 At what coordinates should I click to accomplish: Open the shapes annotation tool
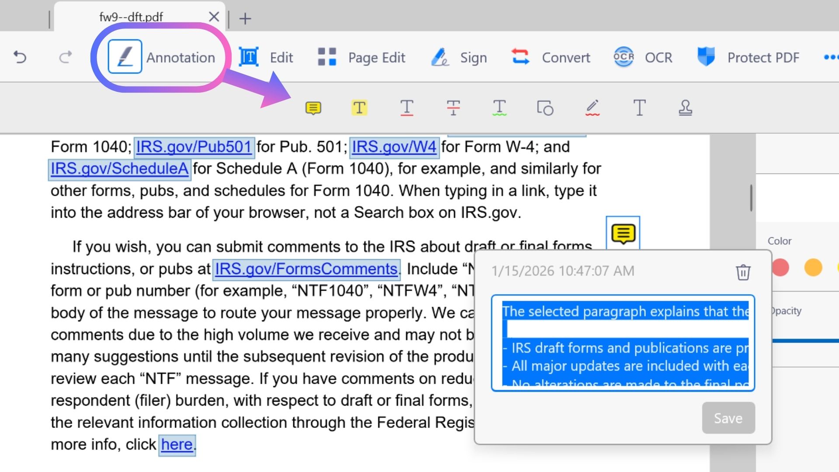pyautogui.click(x=545, y=108)
